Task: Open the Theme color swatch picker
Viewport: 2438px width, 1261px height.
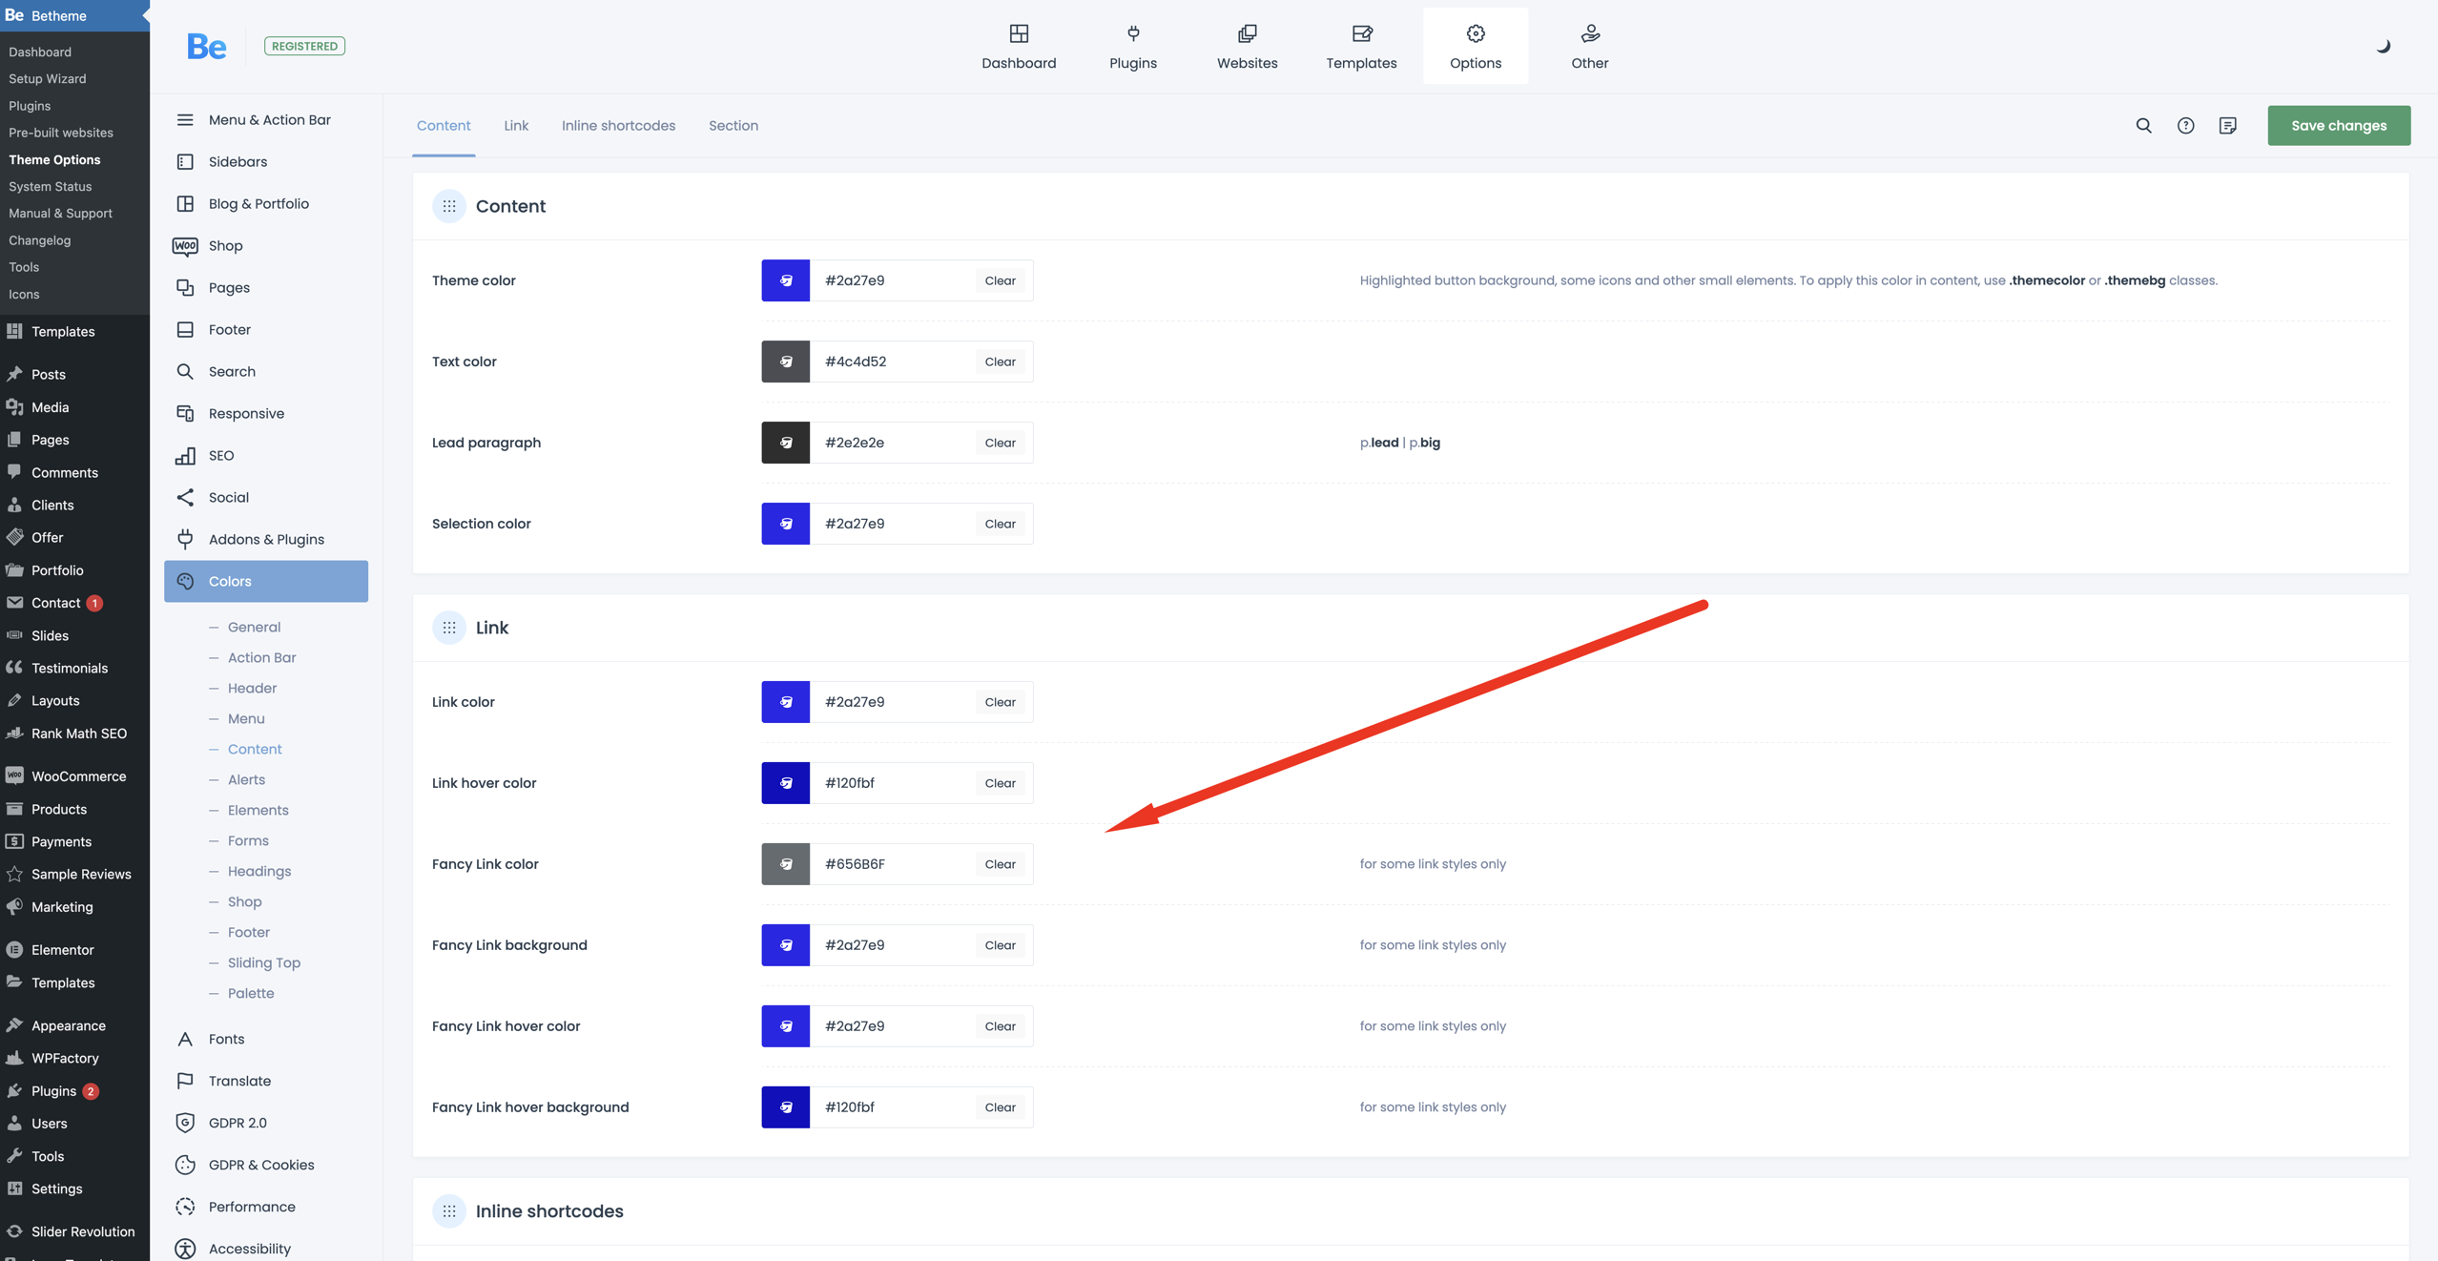Action: click(785, 280)
